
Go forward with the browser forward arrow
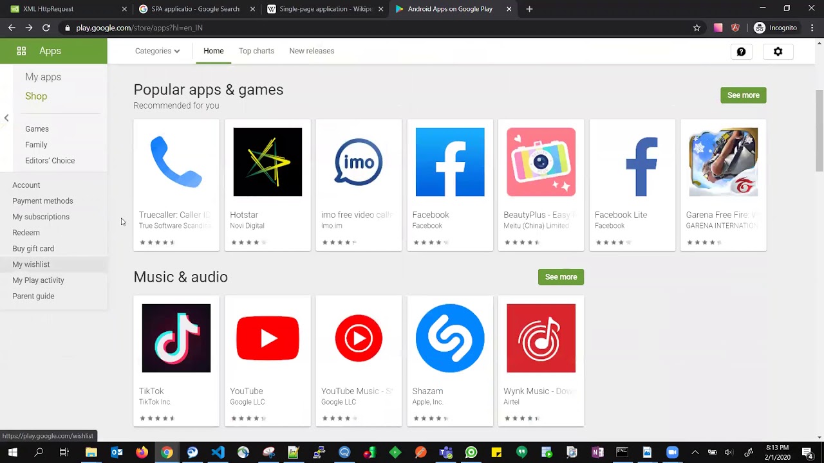click(x=29, y=28)
